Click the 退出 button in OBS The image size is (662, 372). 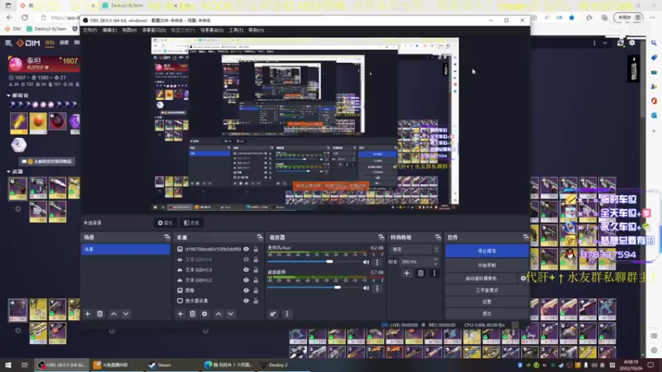point(487,314)
